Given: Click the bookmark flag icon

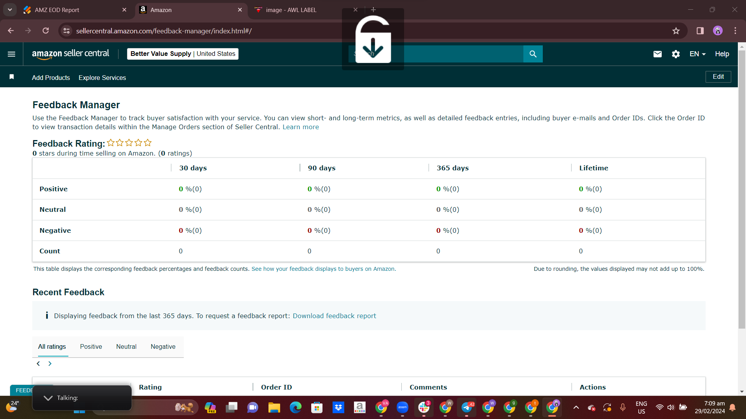Looking at the screenshot, I should point(12,77).
